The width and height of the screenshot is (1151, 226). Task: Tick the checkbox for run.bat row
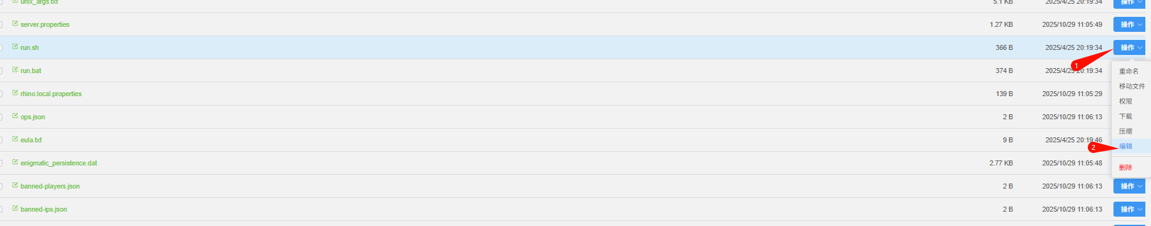[1, 71]
